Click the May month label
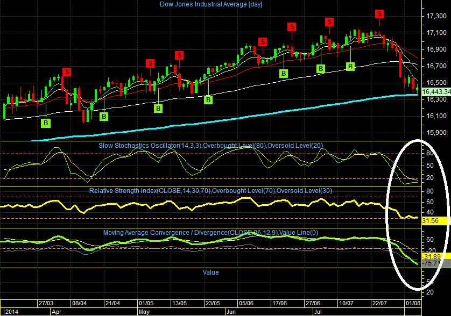451x316 pixels. click(x=144, y=312)
